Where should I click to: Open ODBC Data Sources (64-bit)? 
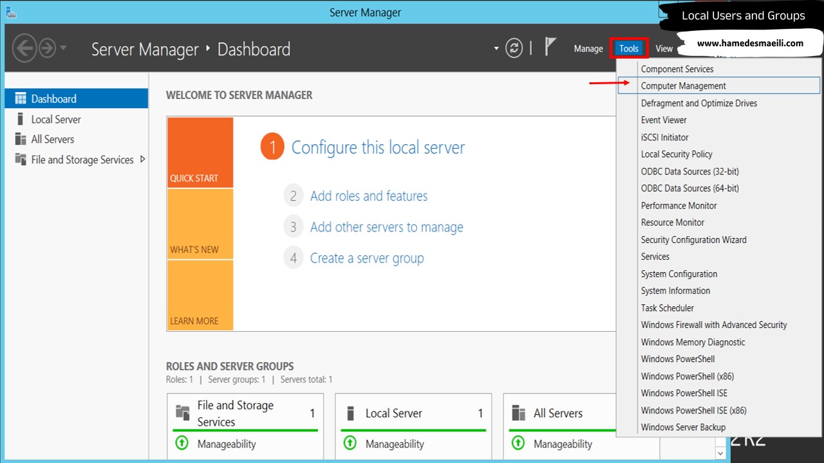tap(719, 188)
